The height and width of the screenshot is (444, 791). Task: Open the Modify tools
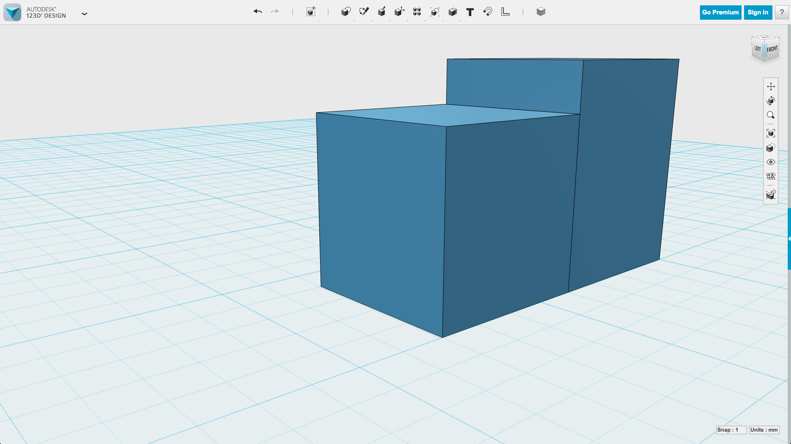(x=399, y=12)
